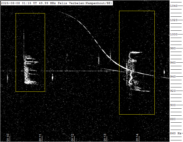Viewport: 183px width, 142px height.
Task: Select the 1040 frequency axis label
Action: pyautogui.click(x=174, y=6)
